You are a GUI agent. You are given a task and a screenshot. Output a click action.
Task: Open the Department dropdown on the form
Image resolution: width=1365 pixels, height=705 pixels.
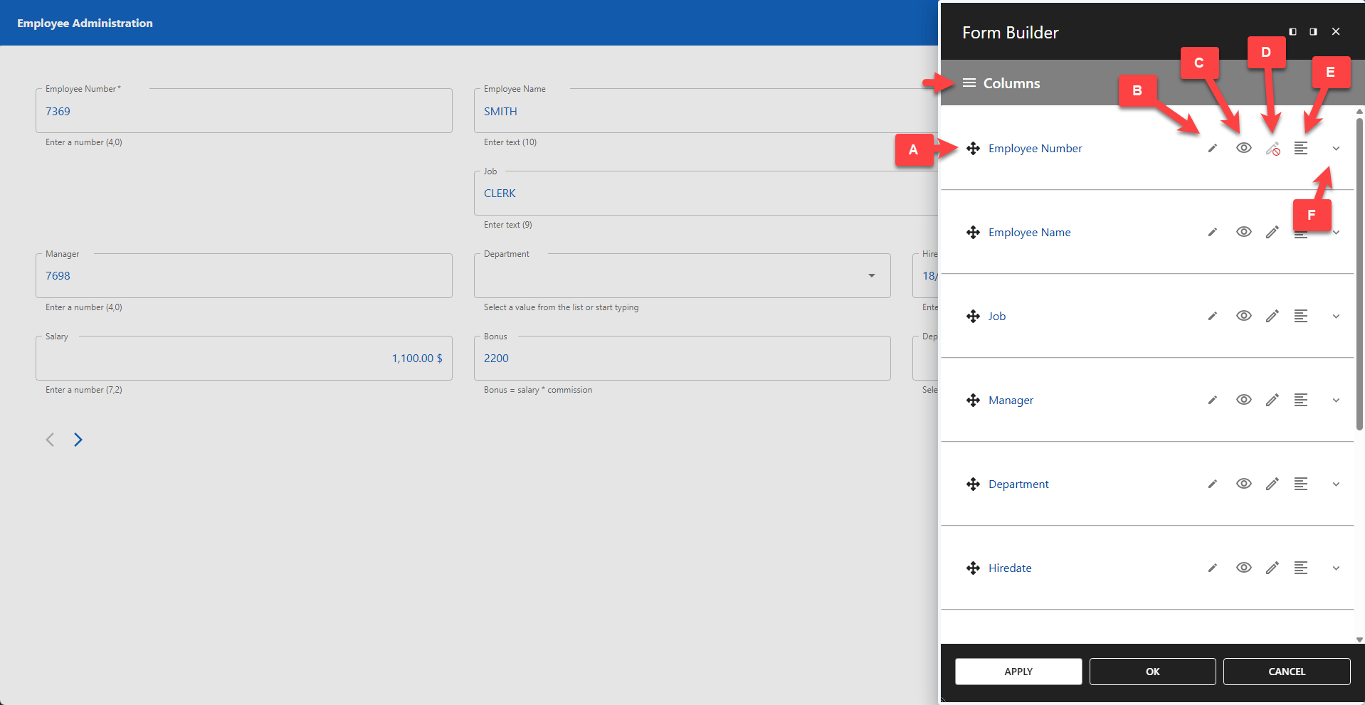click(871, 275)
